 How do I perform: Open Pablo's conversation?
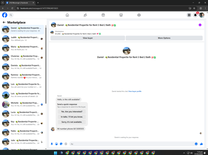coord(22,133)
